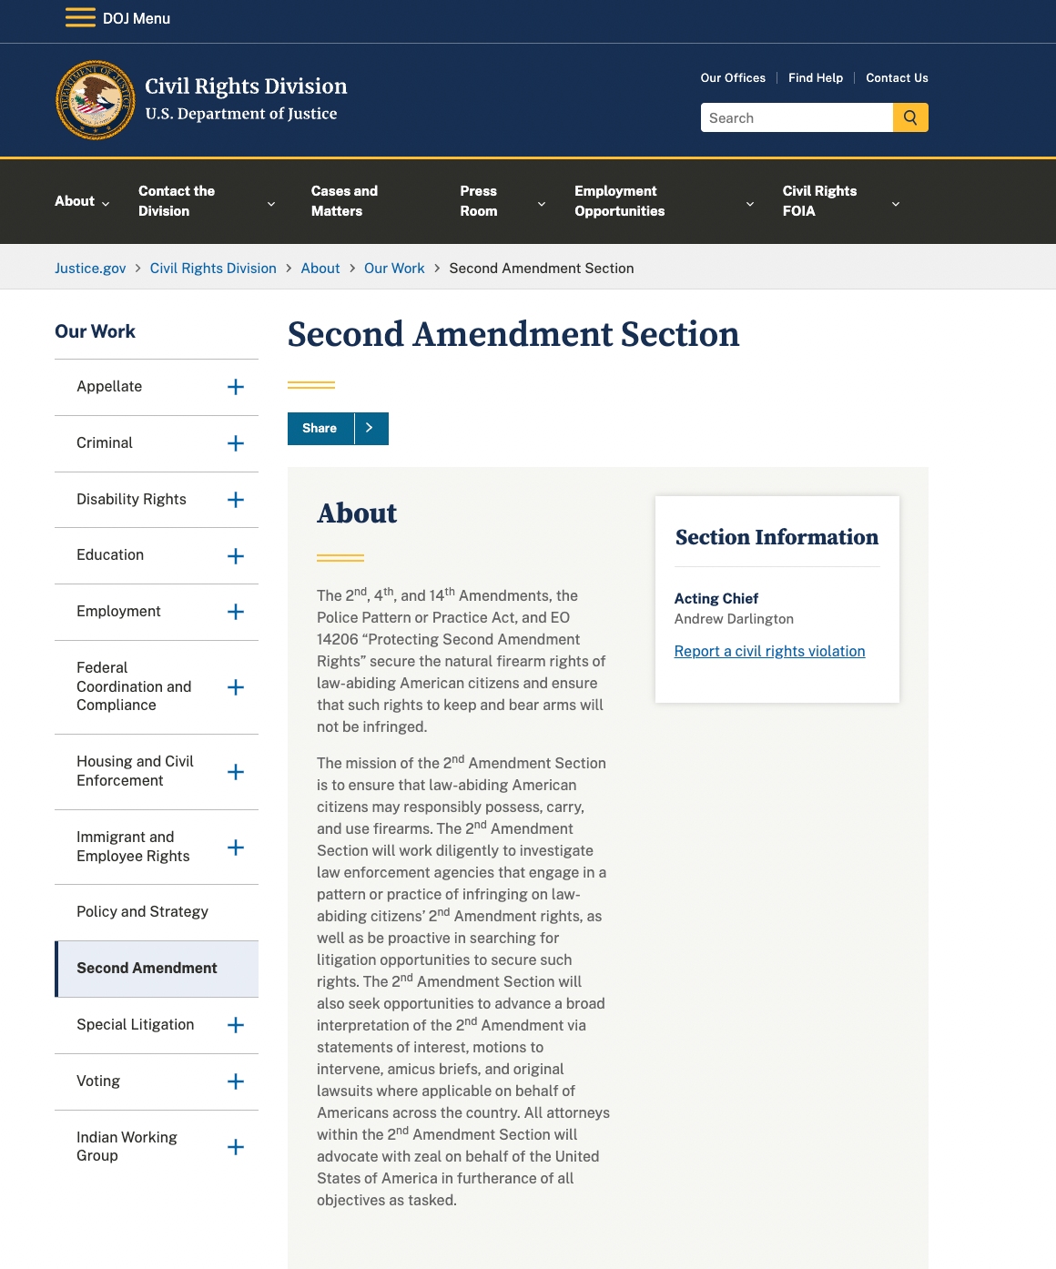Screen dimensions: 1056x1269
Task: Expand the Appellate section plus icon
Action: [236, 387]
